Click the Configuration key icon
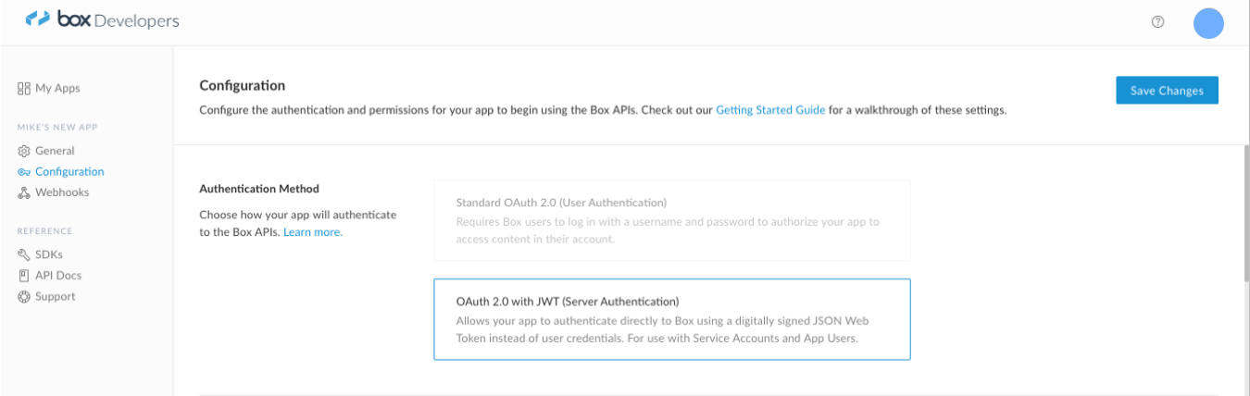This screenshot has width=1250, height=396. tap(24, 172)
